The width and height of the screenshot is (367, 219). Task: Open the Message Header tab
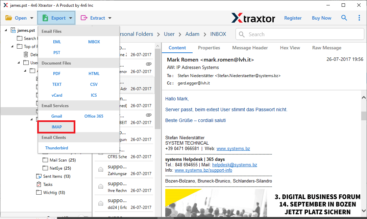coord(250,48)
